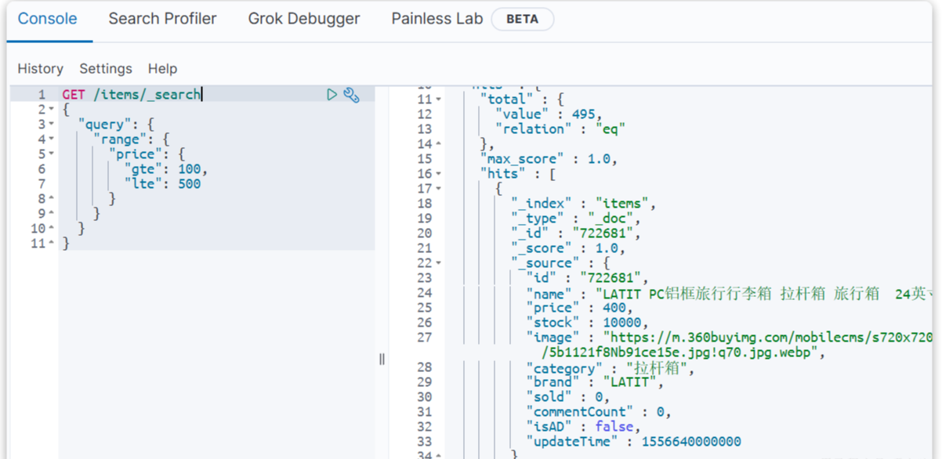Open console Settings
The width and height of the screenshot is (942, 459).
click(x=106, y=69)
